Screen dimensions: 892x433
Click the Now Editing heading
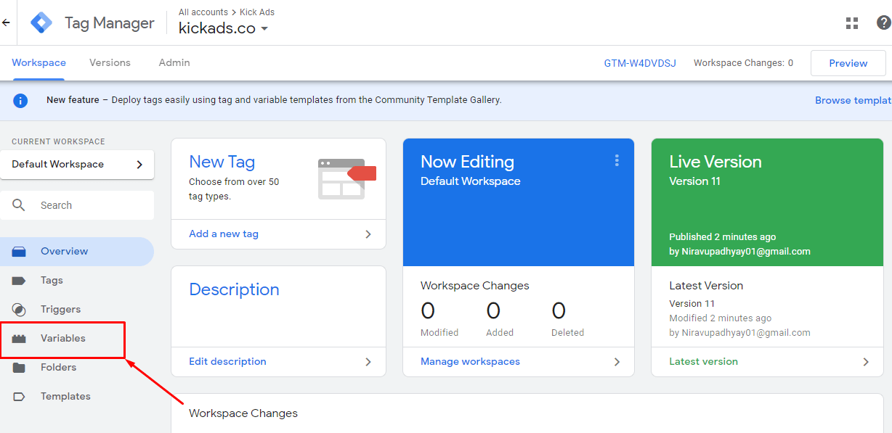point(467,162)
